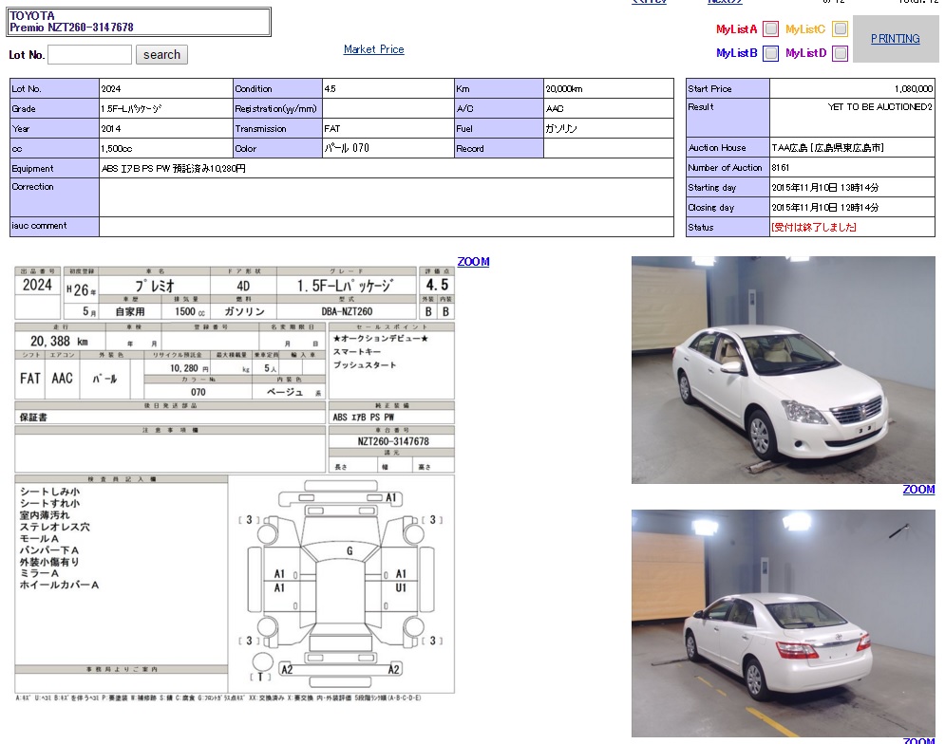This screenshot has width=945, height=744.
Task: Click the auction sheet header with grade 4.5
Action: click(x=234, y=293)
